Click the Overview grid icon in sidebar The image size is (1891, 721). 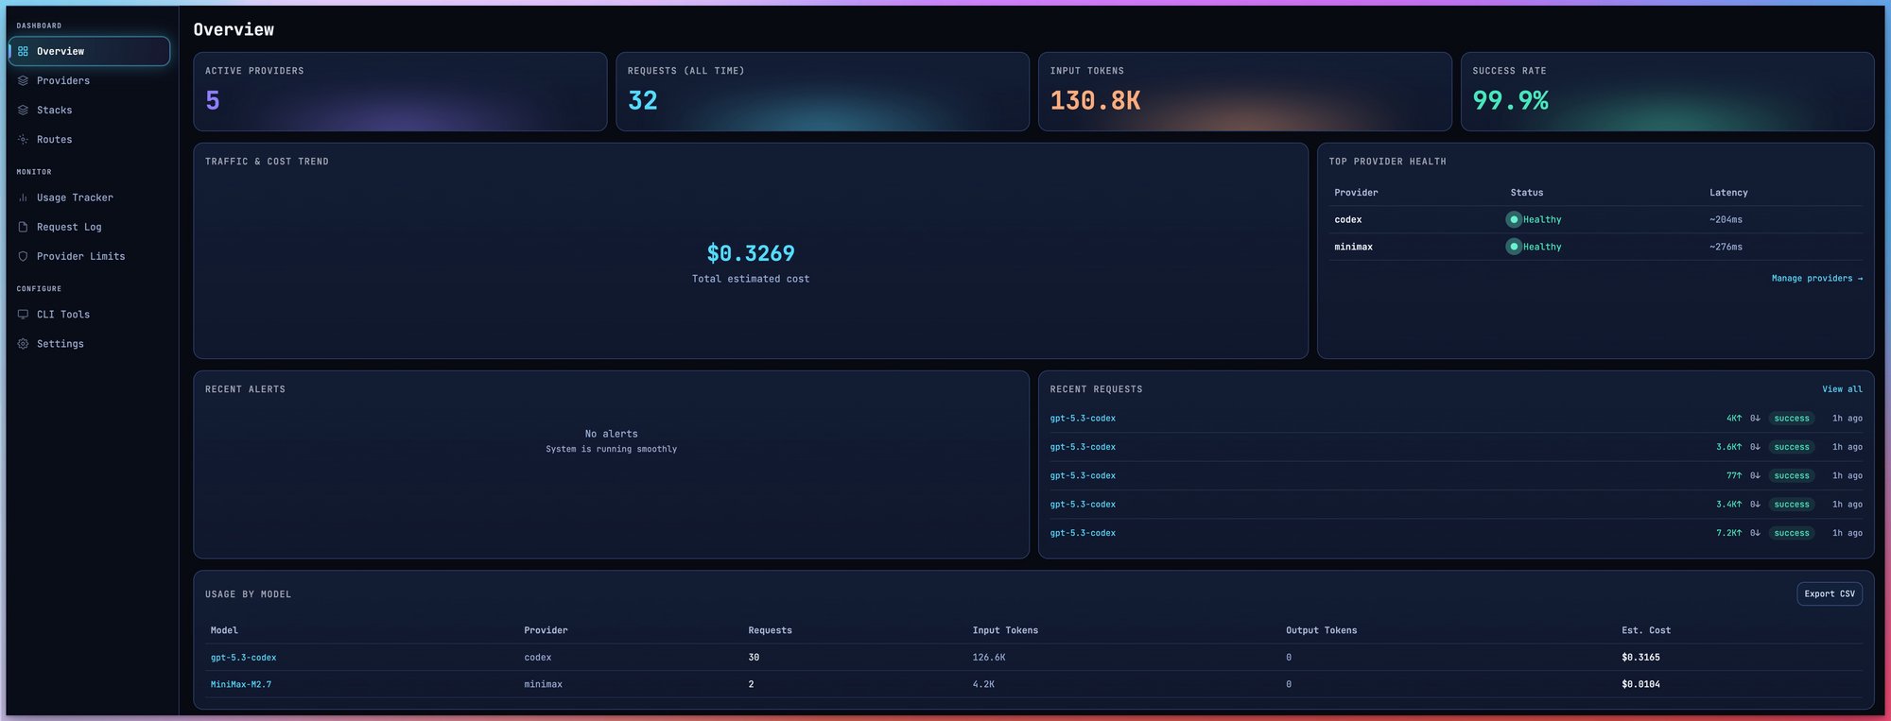point(23,51)
